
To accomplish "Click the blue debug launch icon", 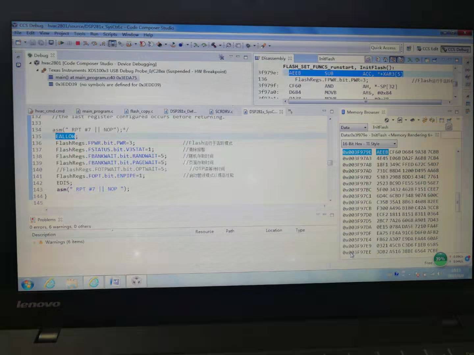I will click(181, 45).
